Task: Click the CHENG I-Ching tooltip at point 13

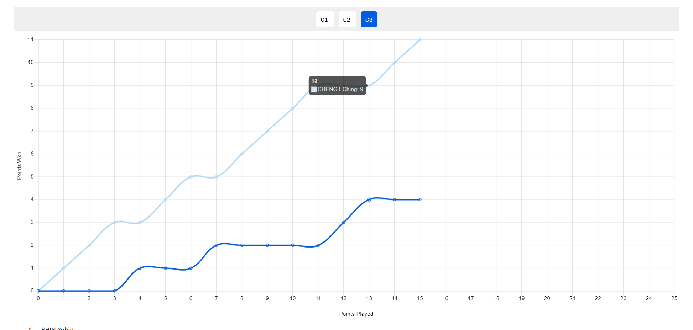Action: tap(337, 86)
